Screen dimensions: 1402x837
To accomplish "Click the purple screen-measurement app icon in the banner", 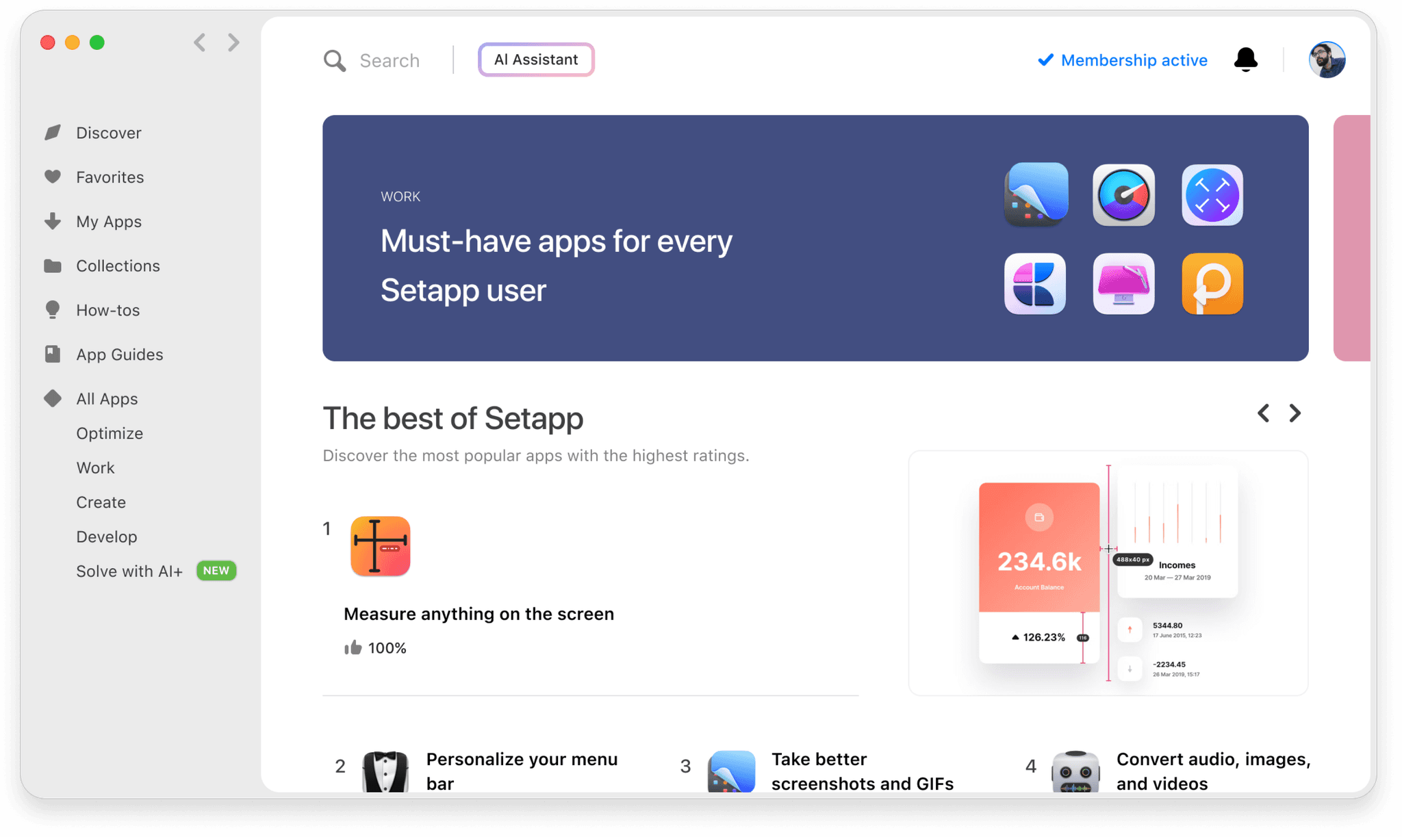I will pos(1212,195).
